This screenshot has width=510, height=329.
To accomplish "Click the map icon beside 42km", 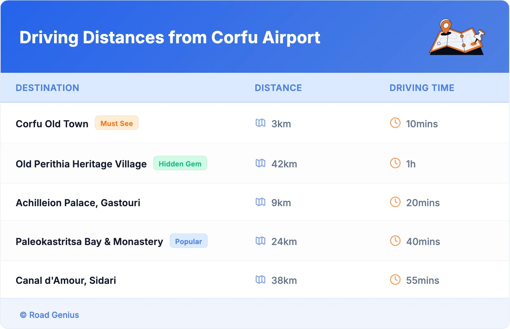I will coord(260,163).
